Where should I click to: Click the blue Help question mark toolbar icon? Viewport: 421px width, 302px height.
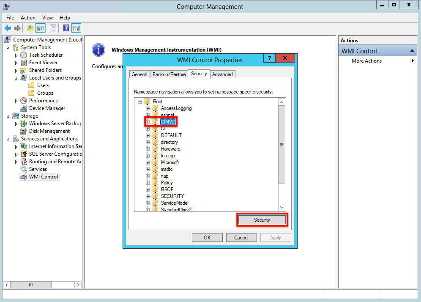pyautogui.click(x=66, y=28)
